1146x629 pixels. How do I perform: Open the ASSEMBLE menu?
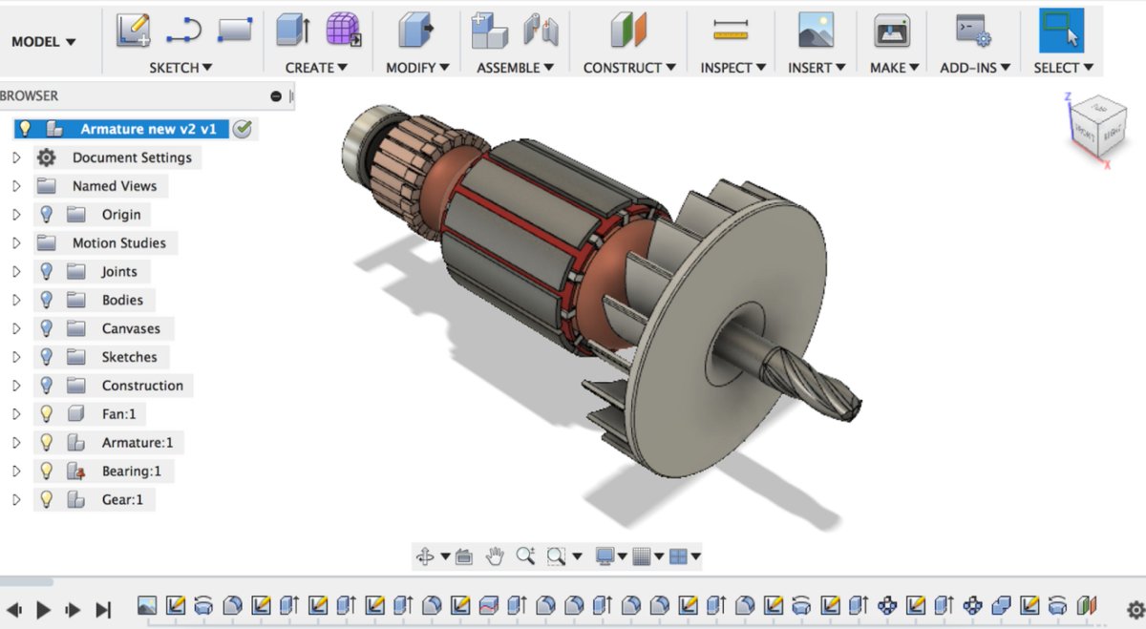point(516,68)
